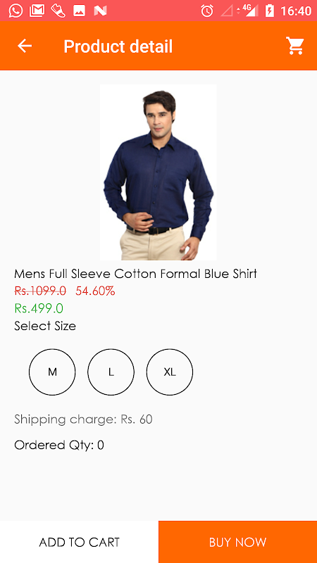Screen dimensions: 317x563
Task: Tap the Gmail notification icon
Action: coord(37,11)
